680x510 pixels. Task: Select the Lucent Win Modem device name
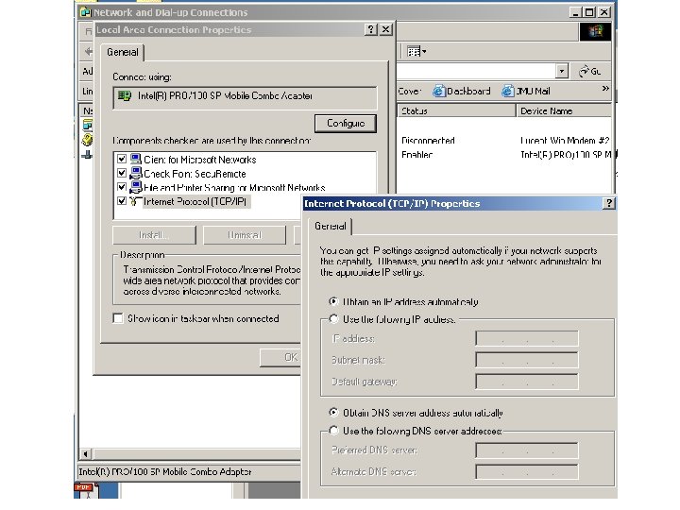pos(565,141)
